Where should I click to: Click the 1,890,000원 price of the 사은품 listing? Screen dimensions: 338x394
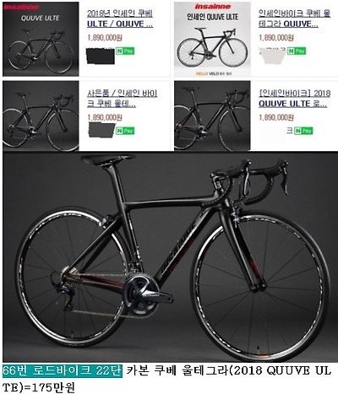click(x=105, y=117)
